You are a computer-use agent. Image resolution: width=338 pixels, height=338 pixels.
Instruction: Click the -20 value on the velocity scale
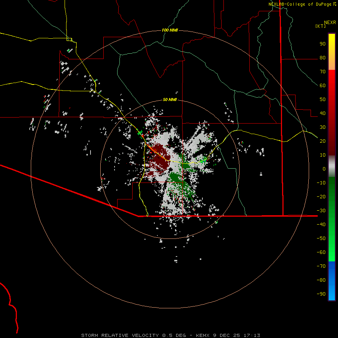click(x=321, y=197)
